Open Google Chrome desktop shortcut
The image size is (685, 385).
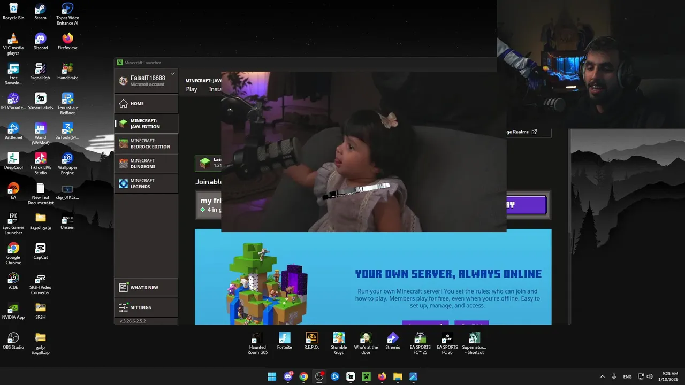click(x=13, y=253)
